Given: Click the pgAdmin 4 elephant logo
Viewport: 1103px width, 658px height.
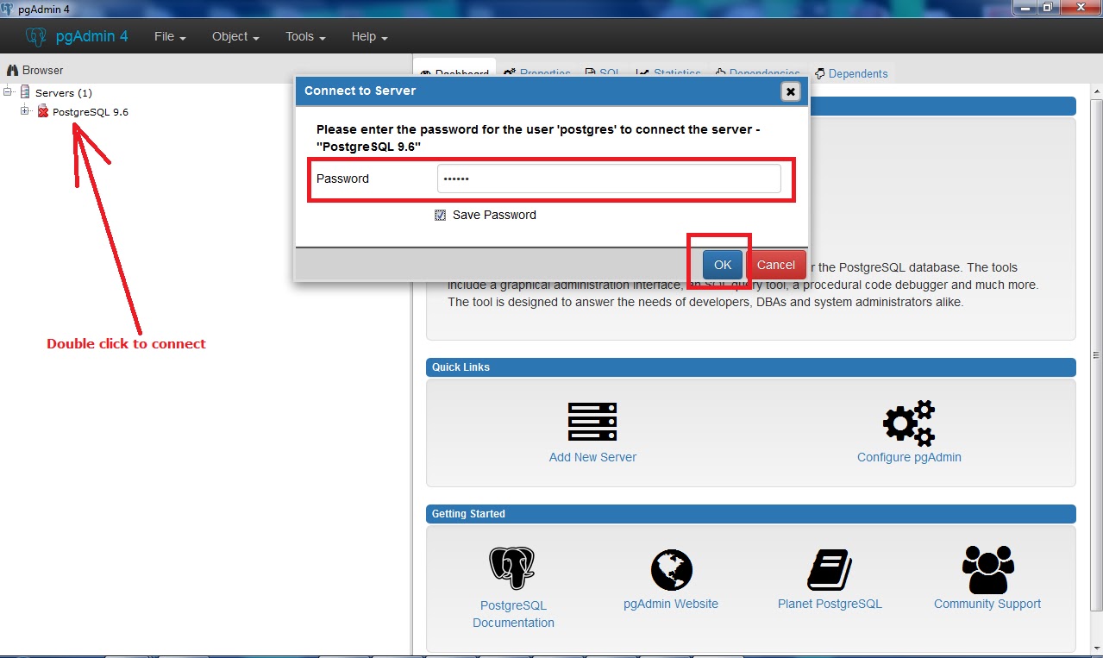Looking at the screenshot, I should tap(36, 36).
